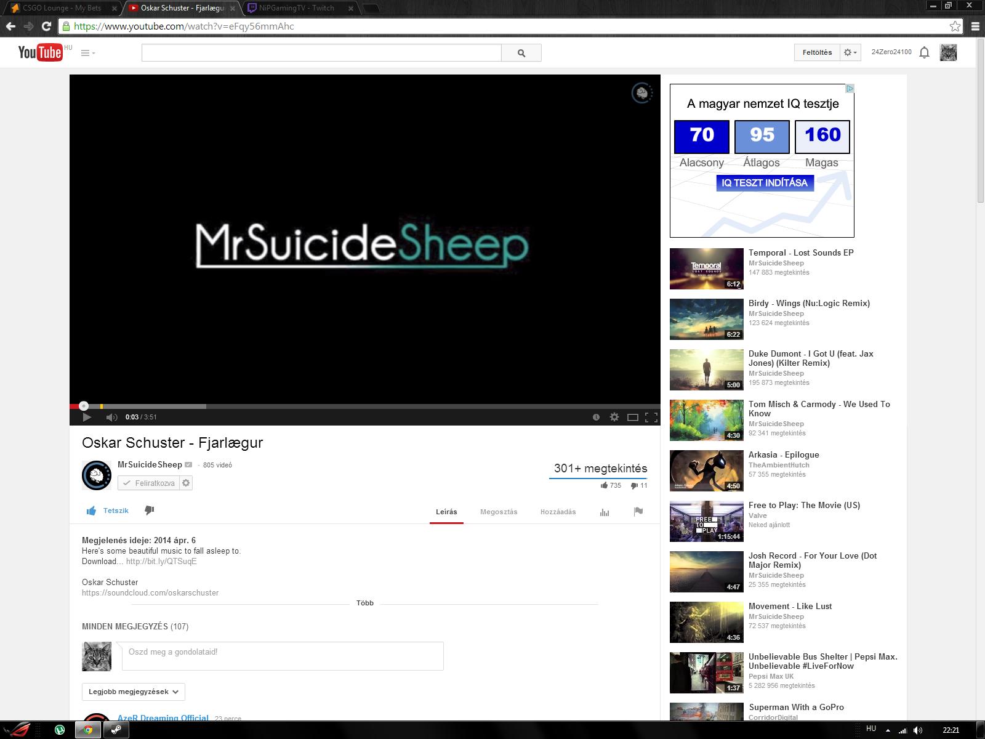The image size is (985, 739).
Task: Click the channel watermark in video corner
Action: (642, 93)
